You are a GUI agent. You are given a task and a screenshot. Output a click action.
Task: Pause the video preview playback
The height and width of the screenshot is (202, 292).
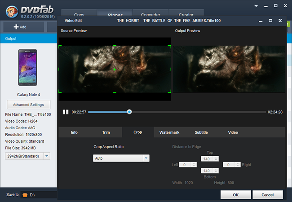(x=66, y=112)
